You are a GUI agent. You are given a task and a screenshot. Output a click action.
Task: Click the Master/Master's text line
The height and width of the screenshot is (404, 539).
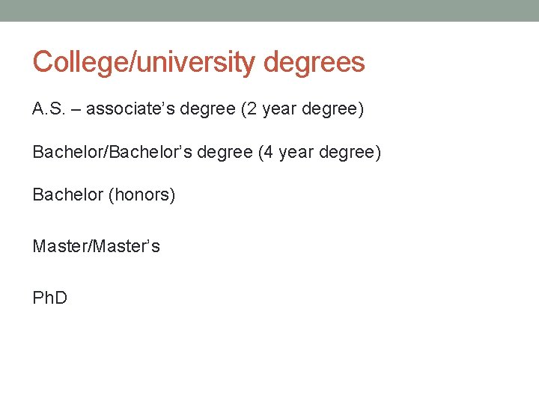pyautogui.click(x=96, y=246)
